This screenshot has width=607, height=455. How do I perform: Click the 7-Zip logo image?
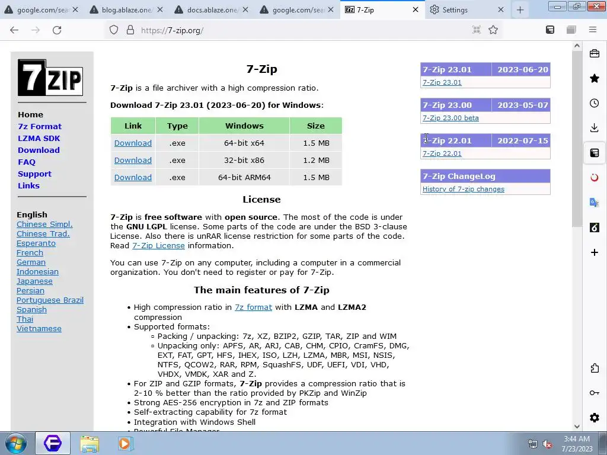point(50,78)
